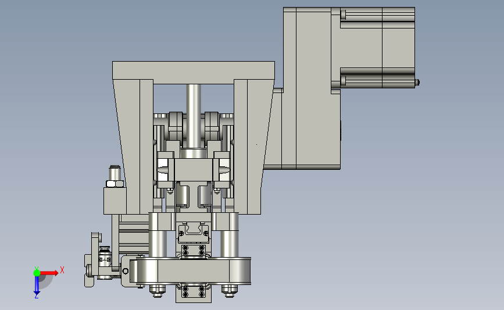Select the large gearbox housing beside the motor
This screenshot has width=504, height=310.
(311, 88)
